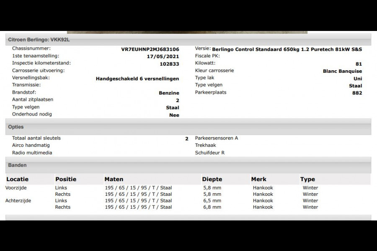
Task: Click the Opties section header
Action: coord(188,127)
